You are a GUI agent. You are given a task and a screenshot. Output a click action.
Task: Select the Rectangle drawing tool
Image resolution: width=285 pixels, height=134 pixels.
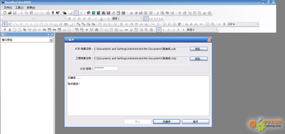point(46,24)
